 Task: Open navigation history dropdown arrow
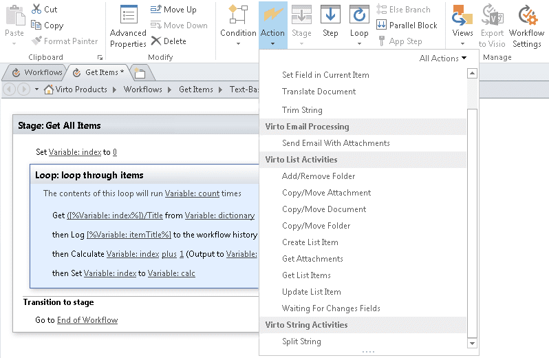(36, 89)
